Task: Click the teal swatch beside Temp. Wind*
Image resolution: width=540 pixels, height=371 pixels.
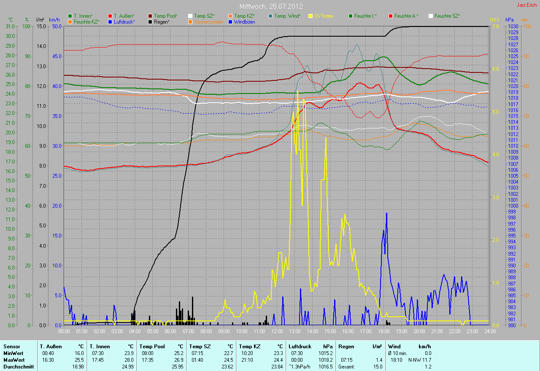Action: point(270,16)
